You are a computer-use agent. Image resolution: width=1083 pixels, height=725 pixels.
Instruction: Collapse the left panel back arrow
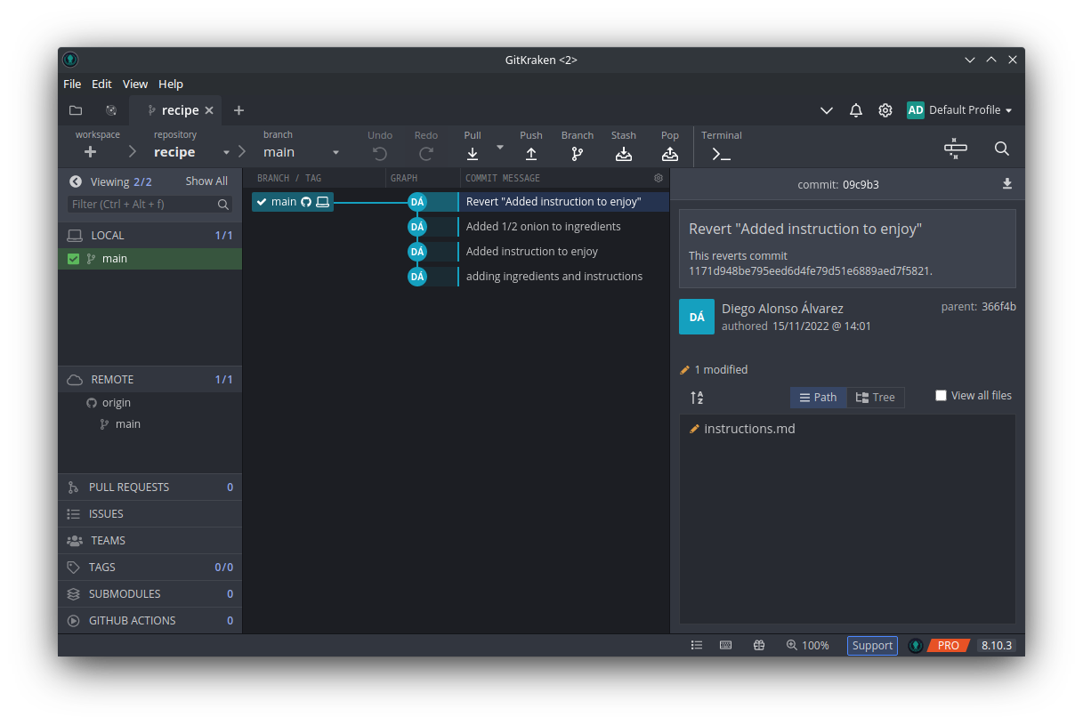click(76, 181)
